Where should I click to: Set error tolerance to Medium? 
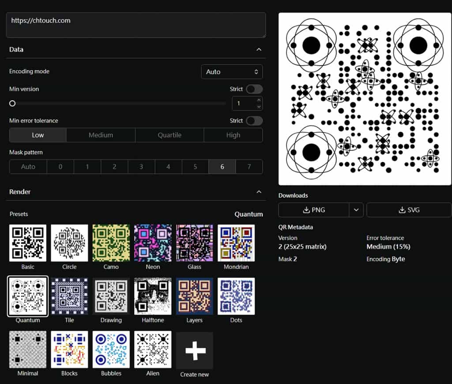coord(101,135)
